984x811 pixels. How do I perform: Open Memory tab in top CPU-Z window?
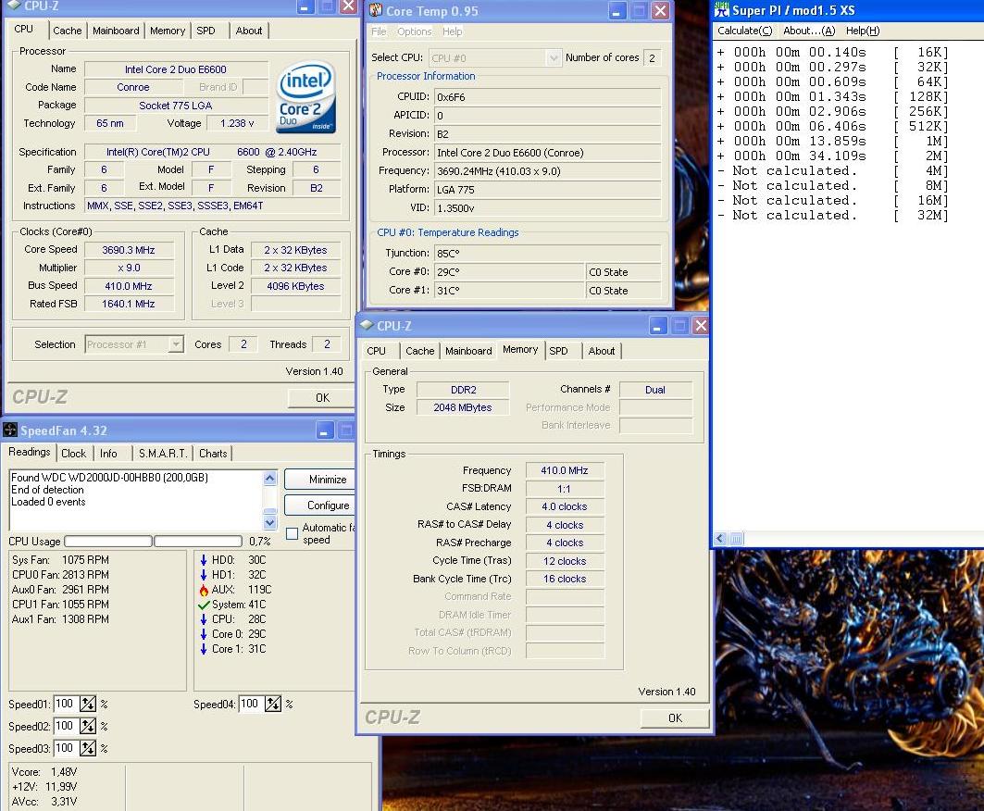pyautogui.click(x=167, y=31)
